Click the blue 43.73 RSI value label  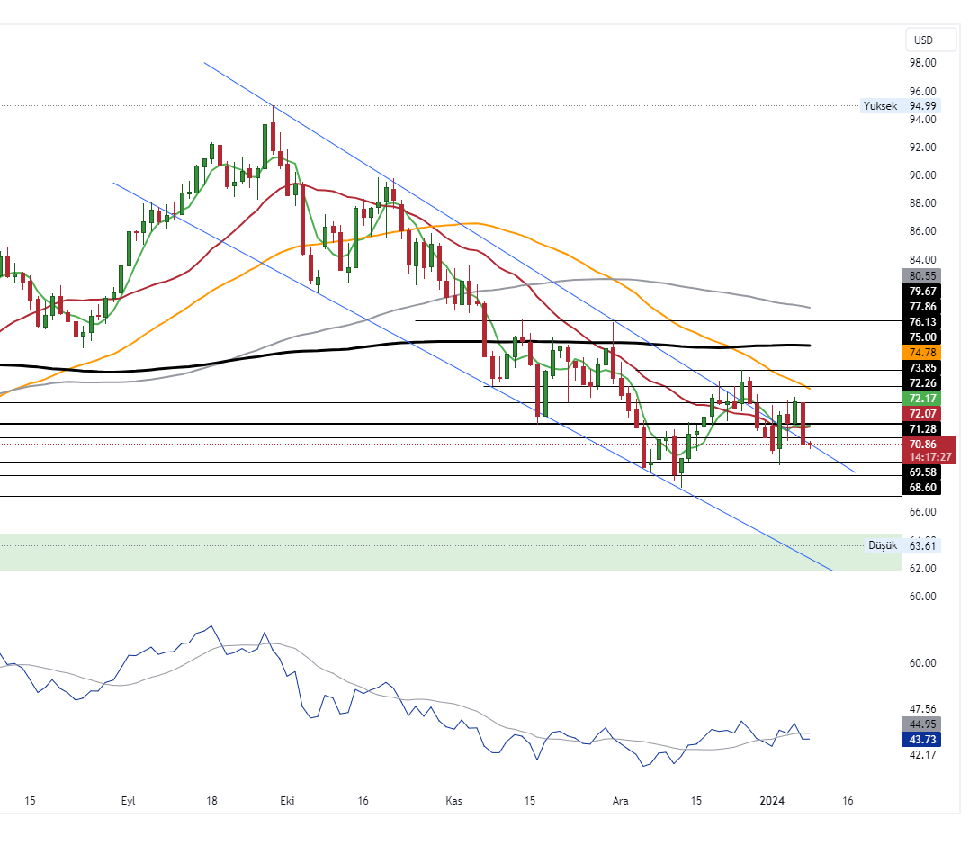[x=924, y=739]
